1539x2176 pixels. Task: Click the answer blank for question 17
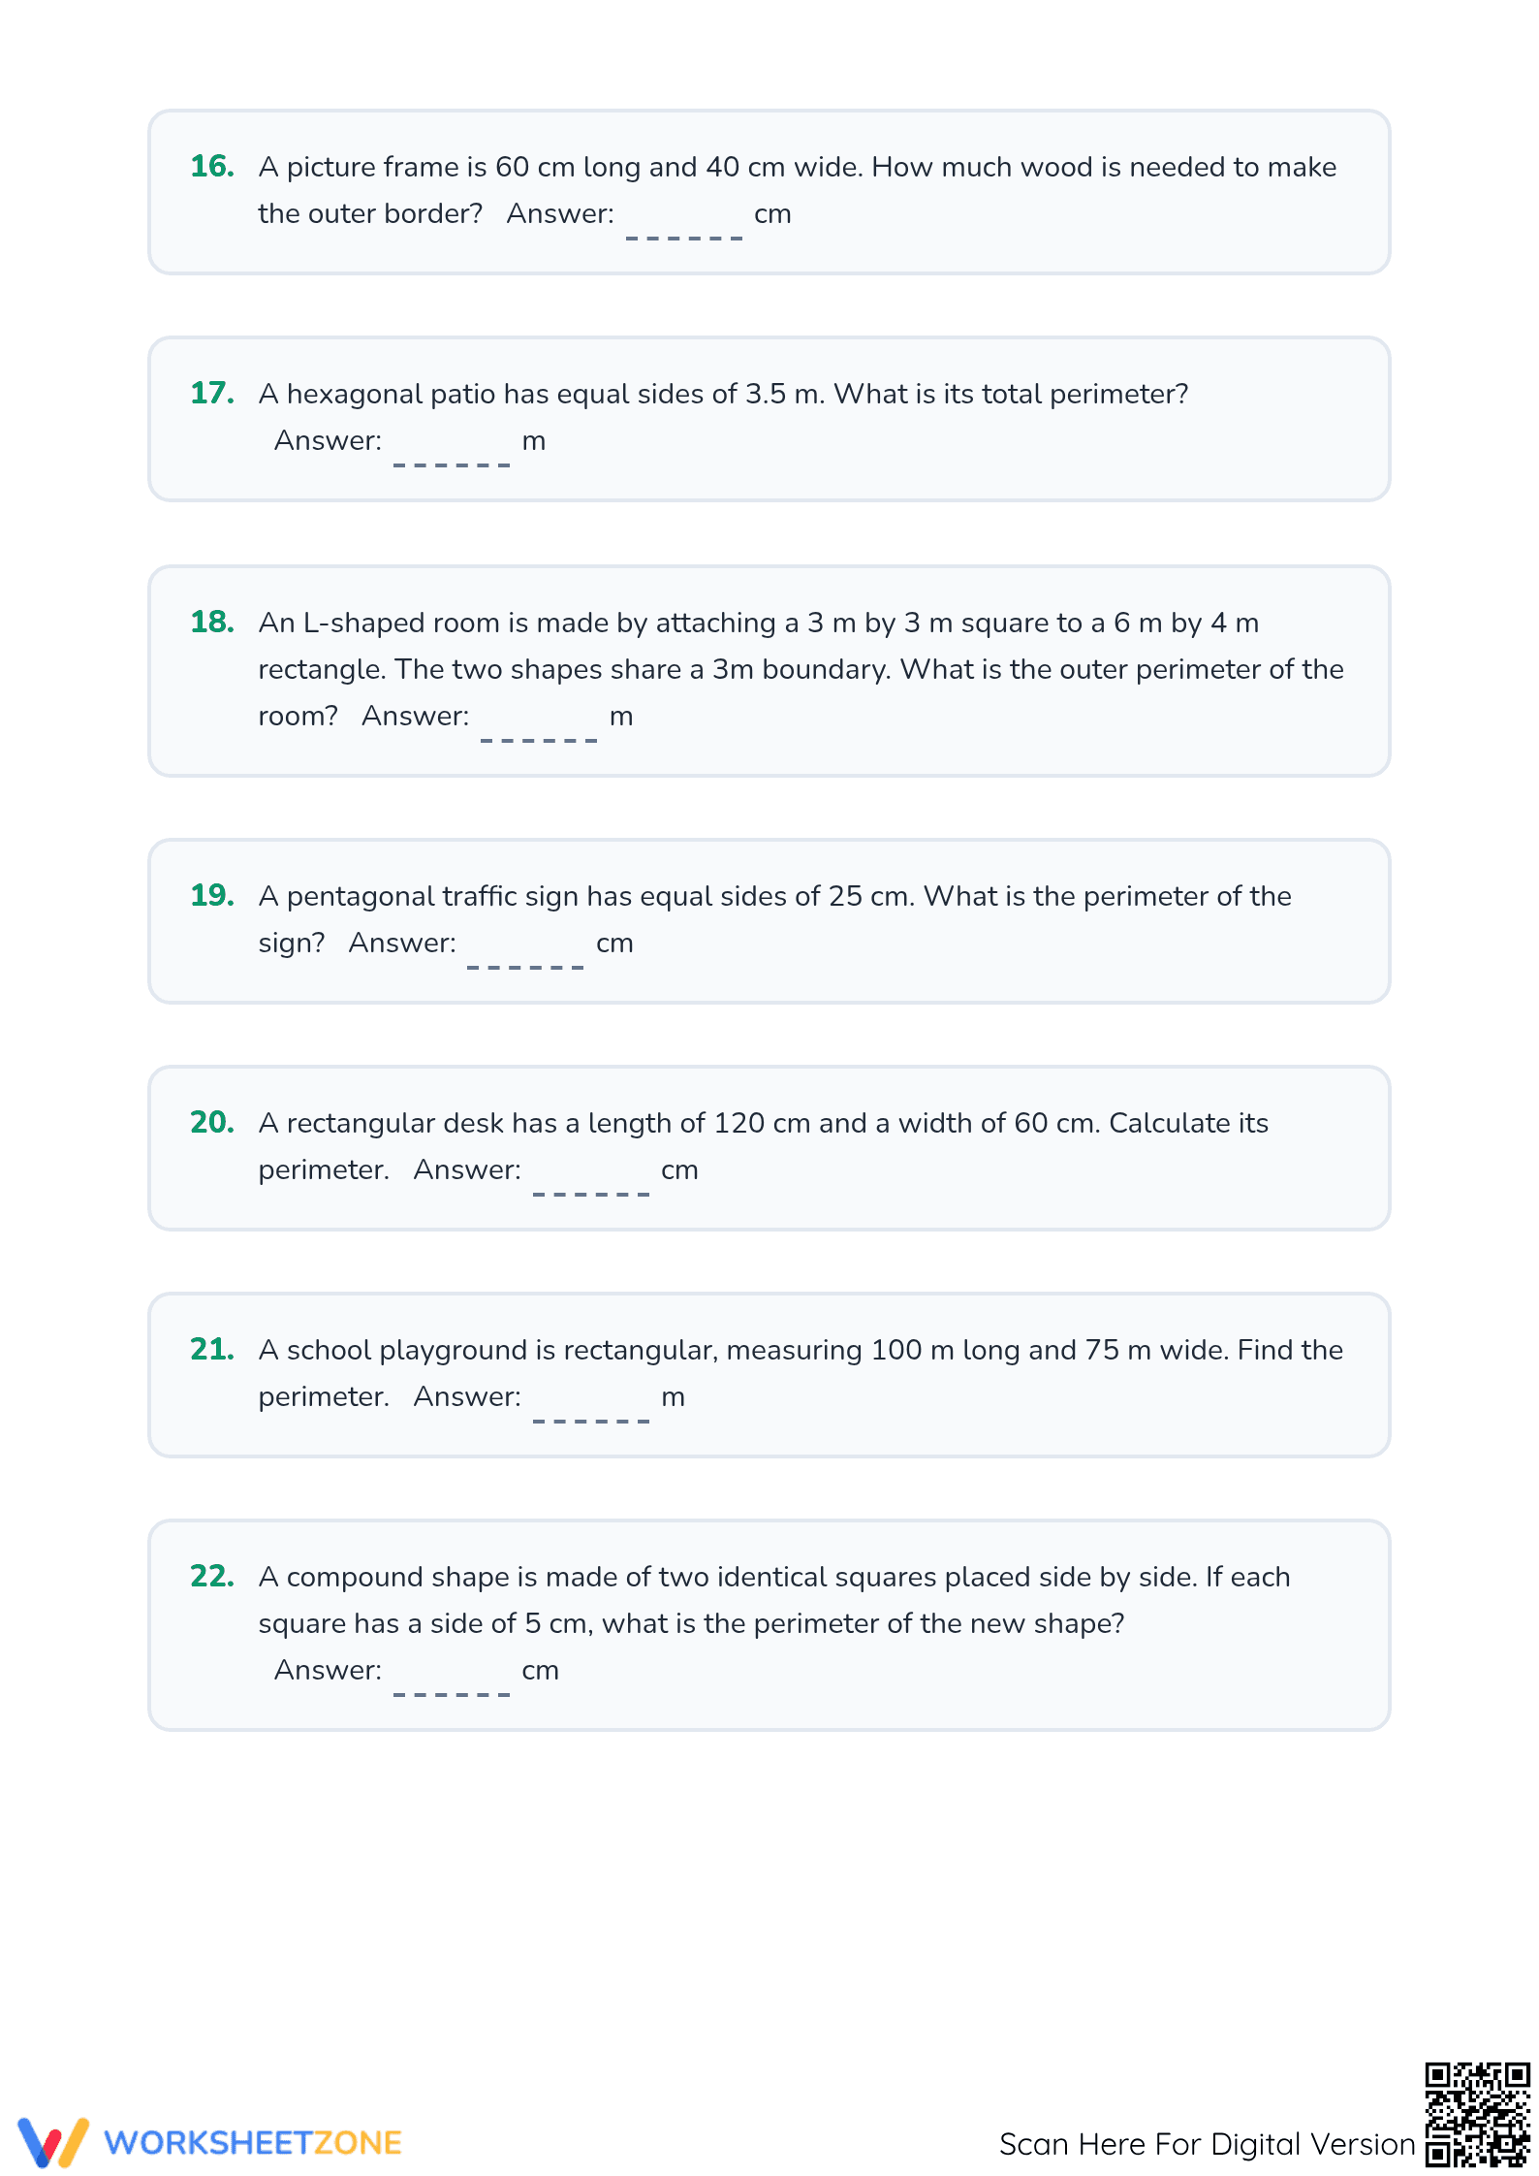[x=452, y=450]
